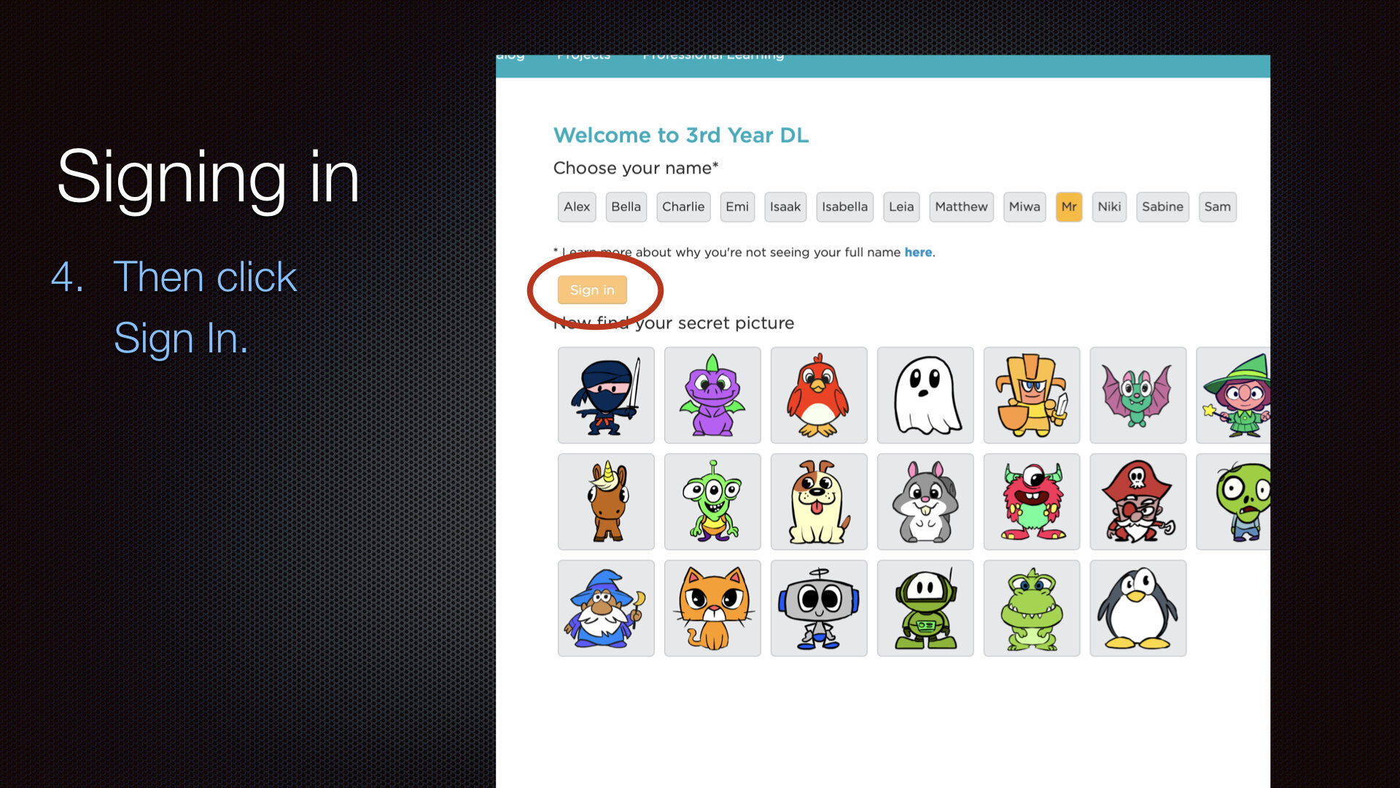Choose the name Niki
Image resolution: width=1400 pixels, height=788 pixels.
point(1109,207)
